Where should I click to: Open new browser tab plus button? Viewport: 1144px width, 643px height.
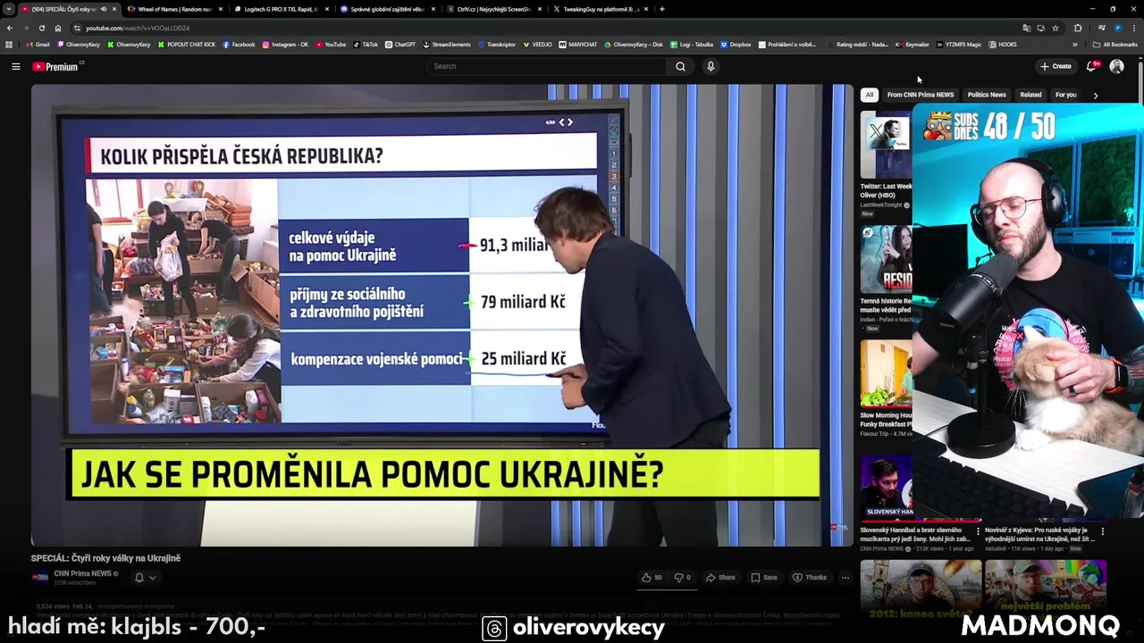pyautogui.click(x=661, y=9)
